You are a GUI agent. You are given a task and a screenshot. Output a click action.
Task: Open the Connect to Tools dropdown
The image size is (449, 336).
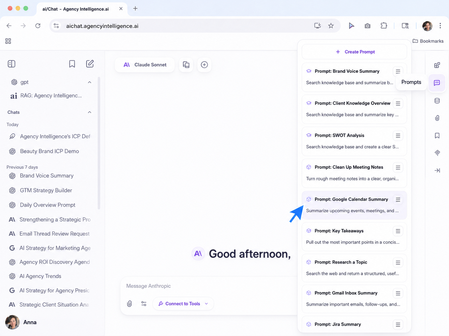pyautogui.click(x=183, y=304)
